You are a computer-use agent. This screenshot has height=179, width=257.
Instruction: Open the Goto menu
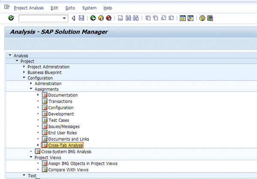click(x=70, y=8)
